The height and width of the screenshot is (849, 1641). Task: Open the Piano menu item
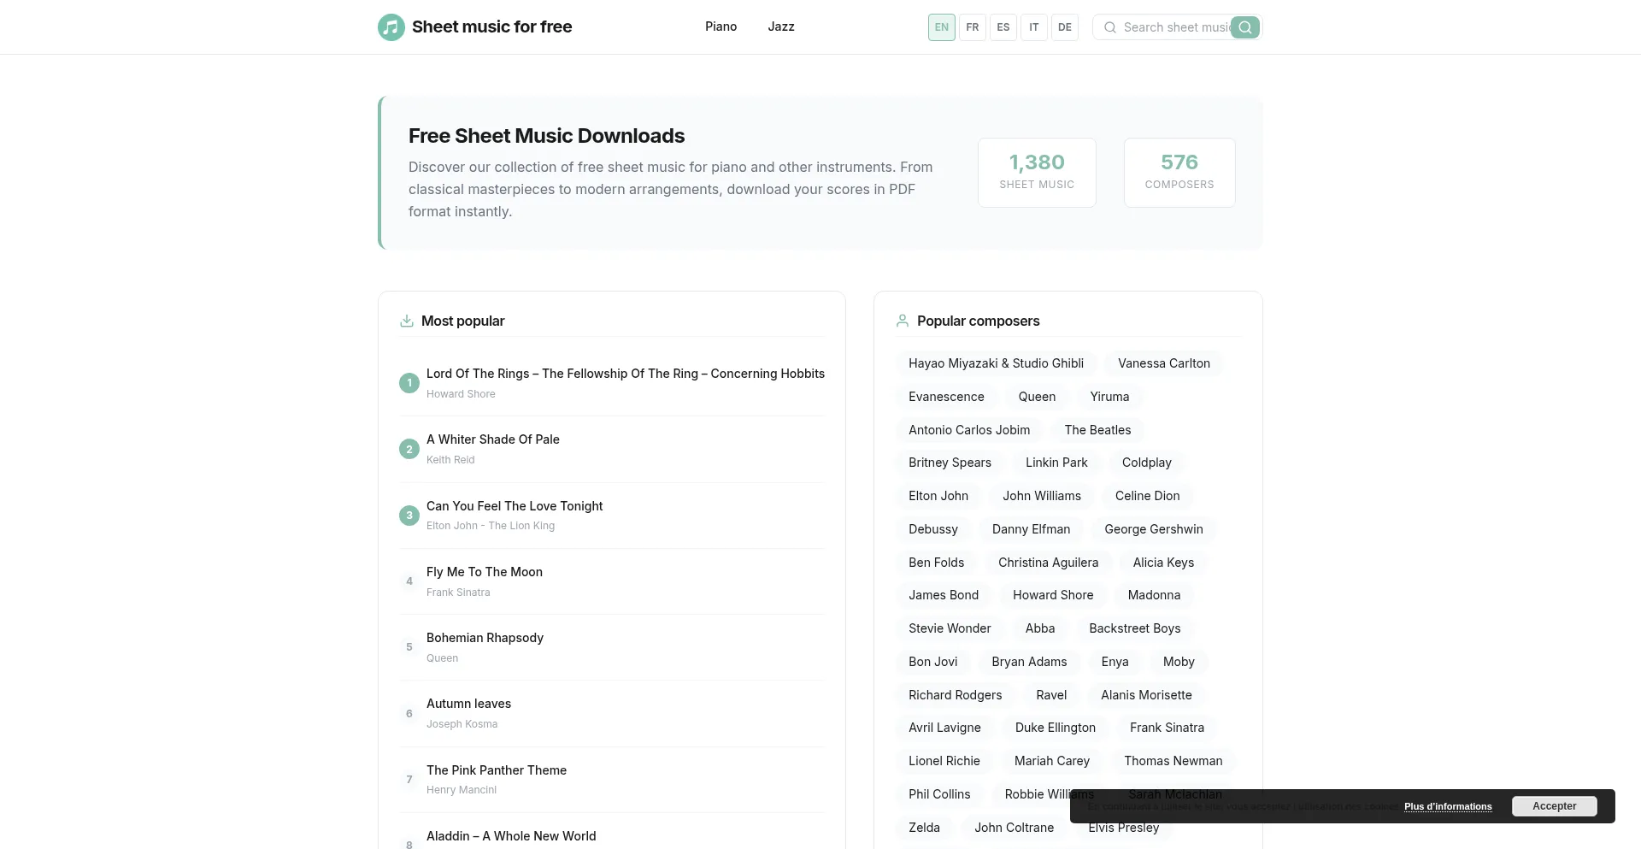click(721, 27)
